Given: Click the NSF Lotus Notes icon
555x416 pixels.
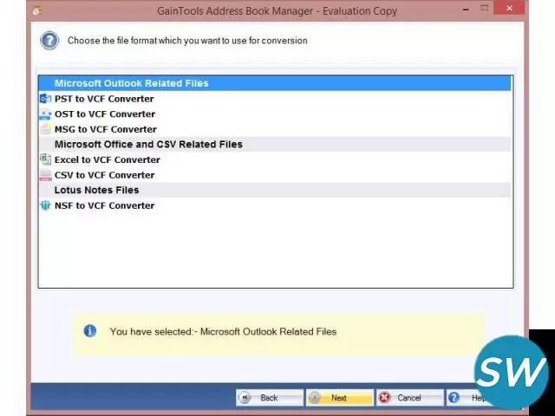Looking at the screenshot, I should click(45, 205).
